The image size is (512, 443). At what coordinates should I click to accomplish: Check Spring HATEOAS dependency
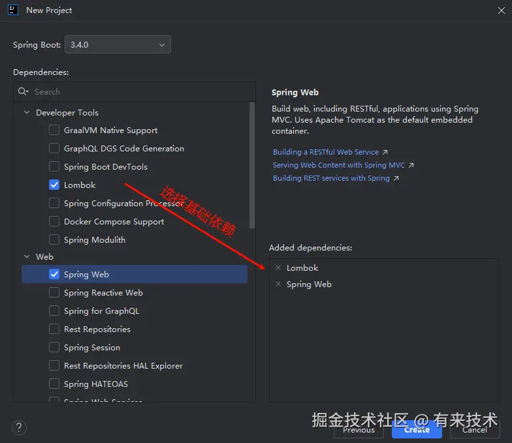pos(54,384)
